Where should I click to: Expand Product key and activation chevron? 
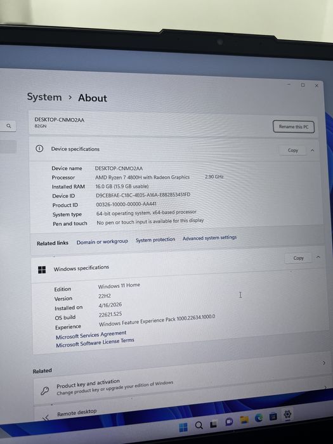[x=325, y=387]
